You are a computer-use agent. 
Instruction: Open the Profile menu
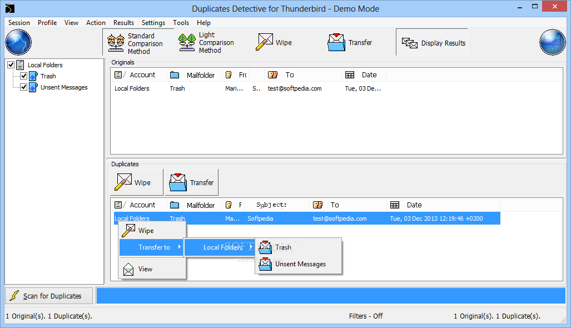coord(47,23)
